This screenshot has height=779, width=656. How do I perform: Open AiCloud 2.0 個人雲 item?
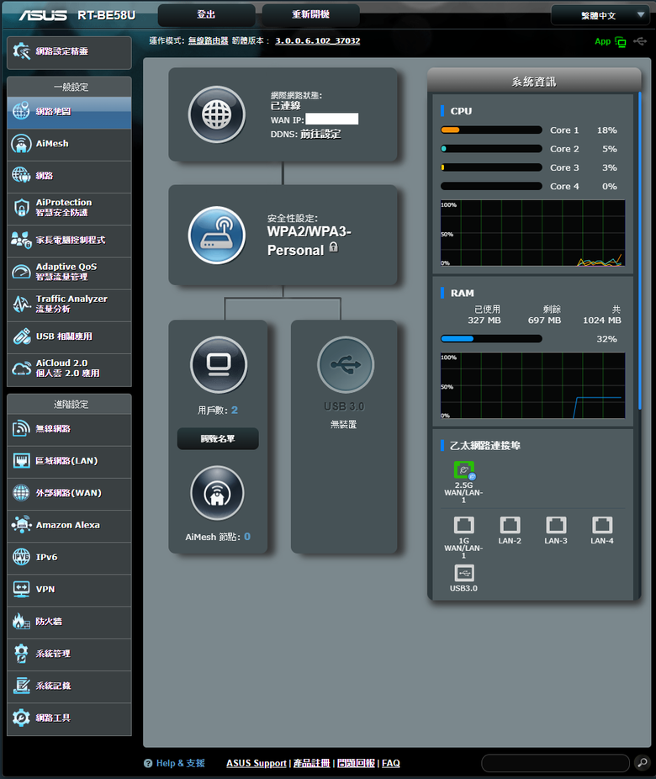[x=69, y=369]
